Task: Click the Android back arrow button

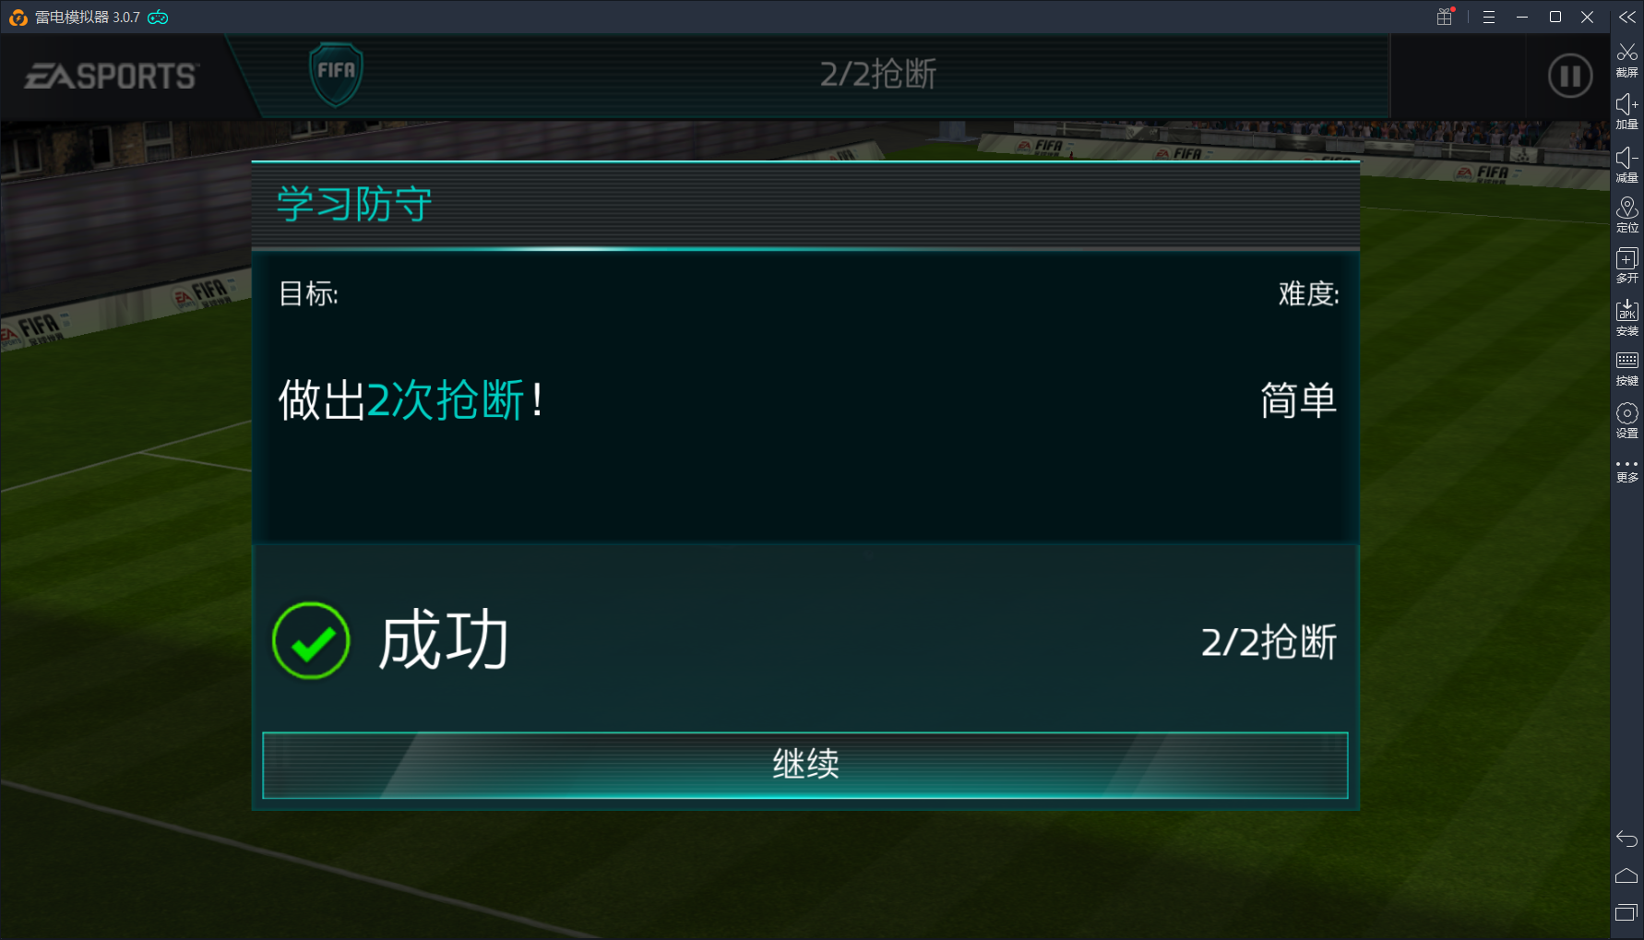Action: click(x=1626, y=839)
